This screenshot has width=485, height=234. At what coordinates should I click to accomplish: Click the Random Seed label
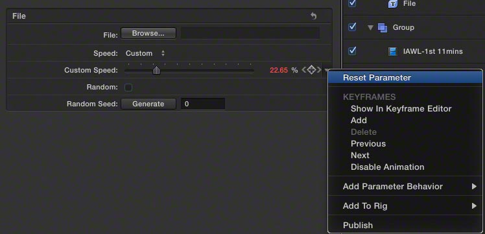92,104
